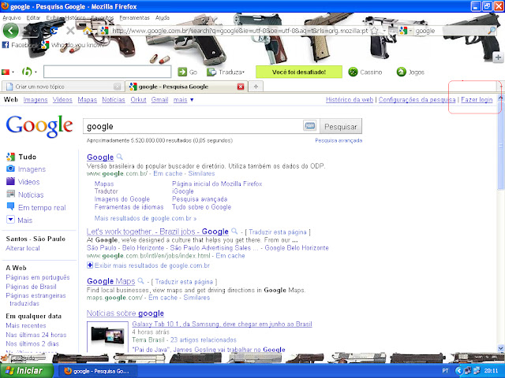
Task: Click the plus icon at toolbar right edge
Action: [498, 57]
